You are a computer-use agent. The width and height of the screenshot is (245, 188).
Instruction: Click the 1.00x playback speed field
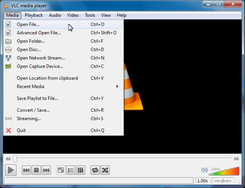pos(202,181)
